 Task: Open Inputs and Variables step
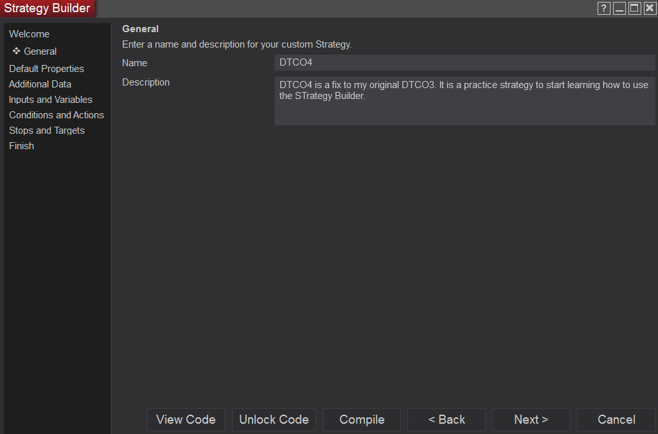click(51, 100)
